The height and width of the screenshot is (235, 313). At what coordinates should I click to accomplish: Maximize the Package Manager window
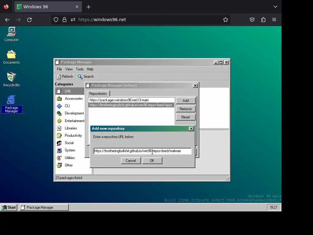click(x=221, y=62)
